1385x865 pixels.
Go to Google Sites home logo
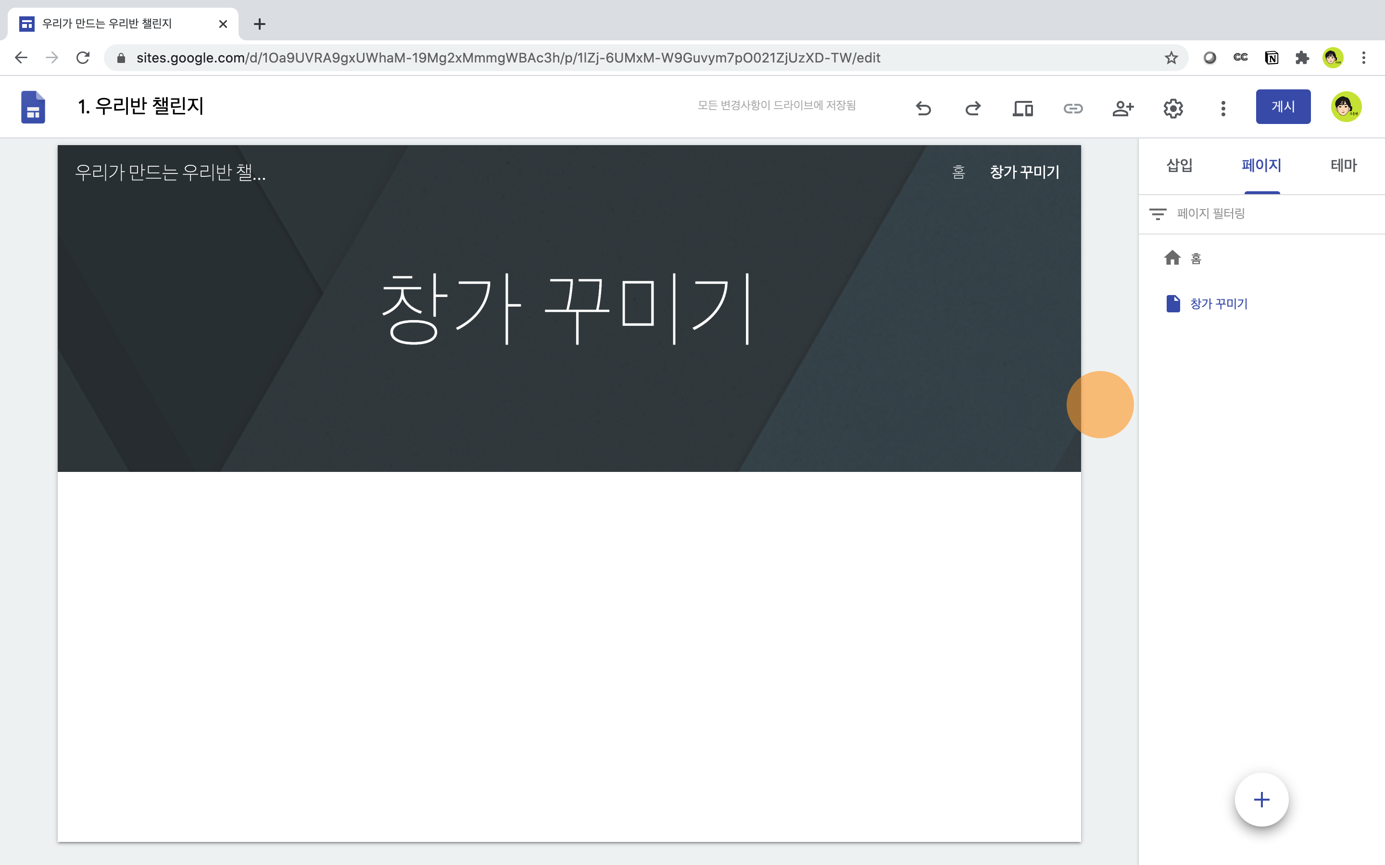click(x=33, y=107)
